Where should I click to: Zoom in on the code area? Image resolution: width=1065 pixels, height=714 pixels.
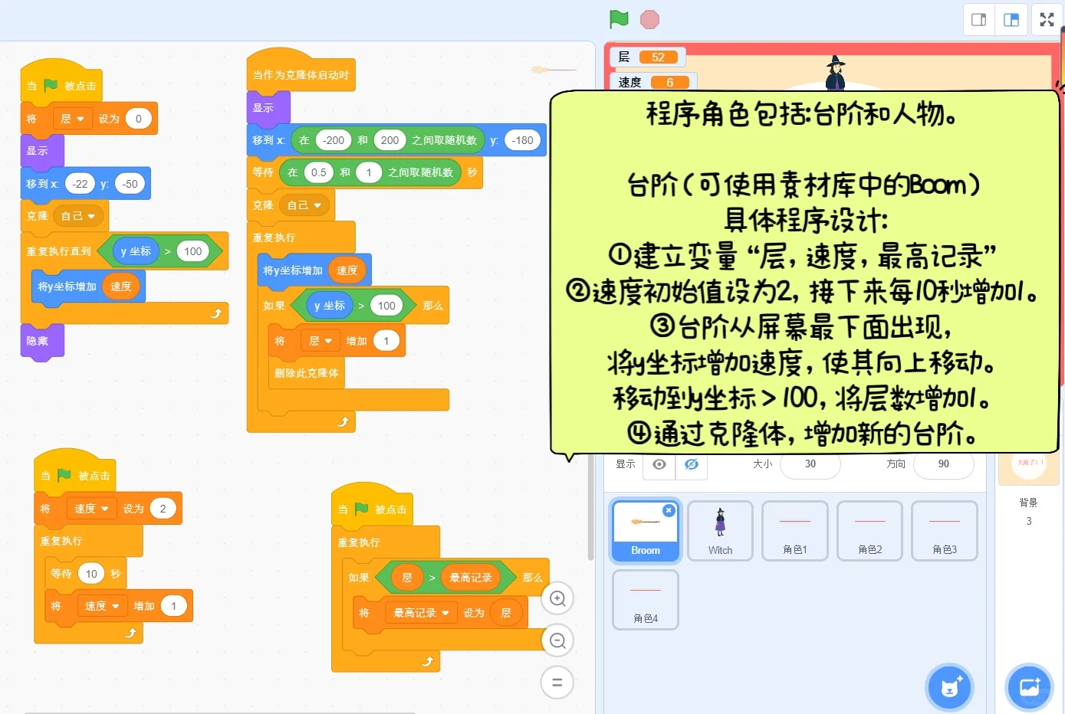click(x=557, y=598)
